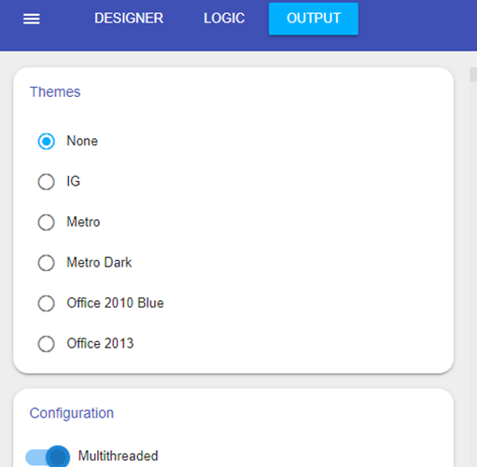
Task: Click the Themes section heading
Action: click(55, 92)
